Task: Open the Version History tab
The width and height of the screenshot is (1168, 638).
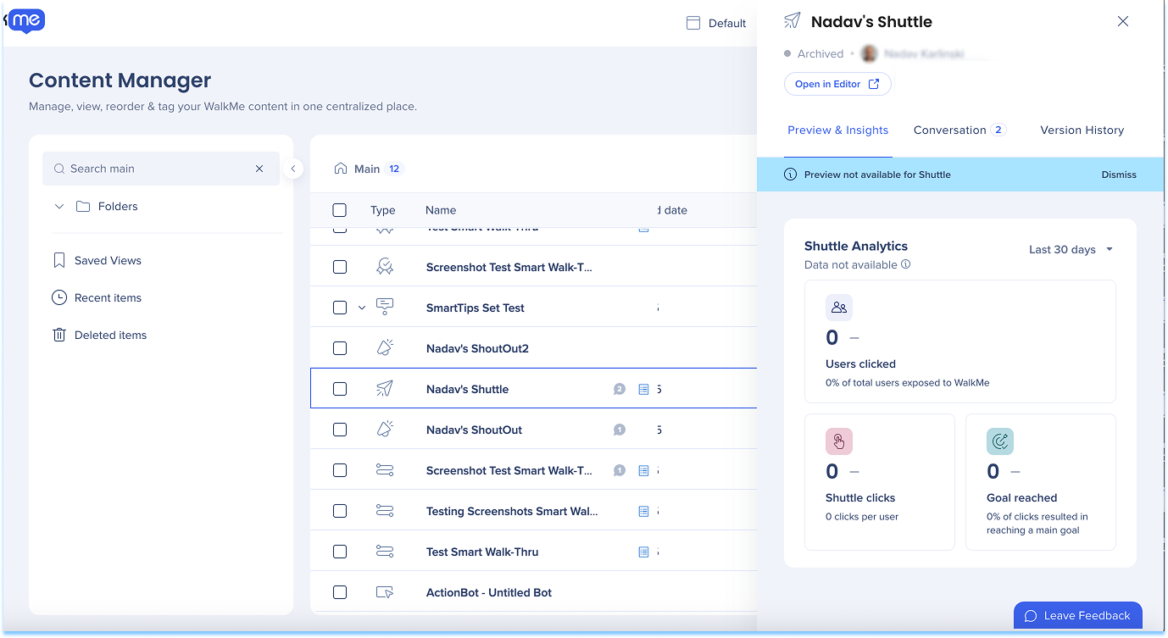Action: click(1082, 130)
